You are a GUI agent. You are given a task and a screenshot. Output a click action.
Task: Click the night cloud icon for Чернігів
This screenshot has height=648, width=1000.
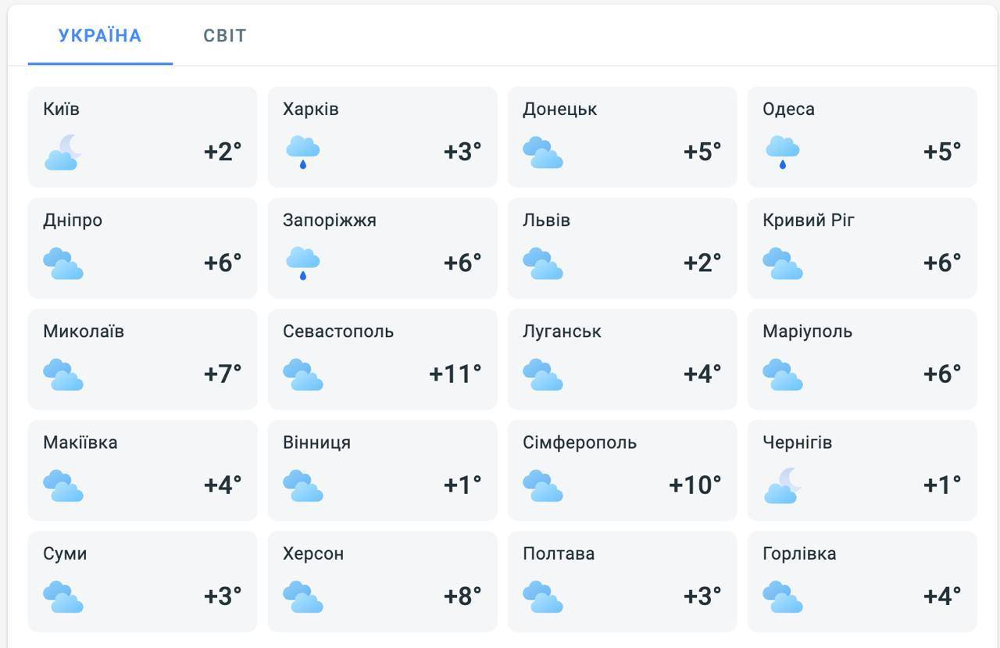click(x=783, y=485)
